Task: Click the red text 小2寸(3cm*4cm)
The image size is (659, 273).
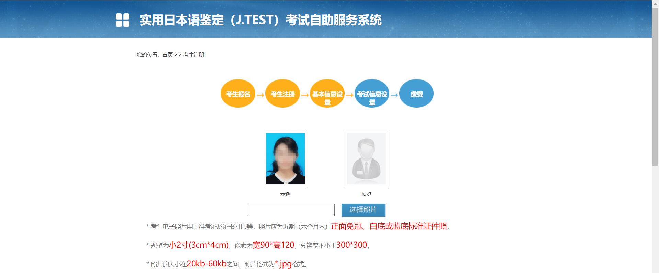Action: (199, 245)
